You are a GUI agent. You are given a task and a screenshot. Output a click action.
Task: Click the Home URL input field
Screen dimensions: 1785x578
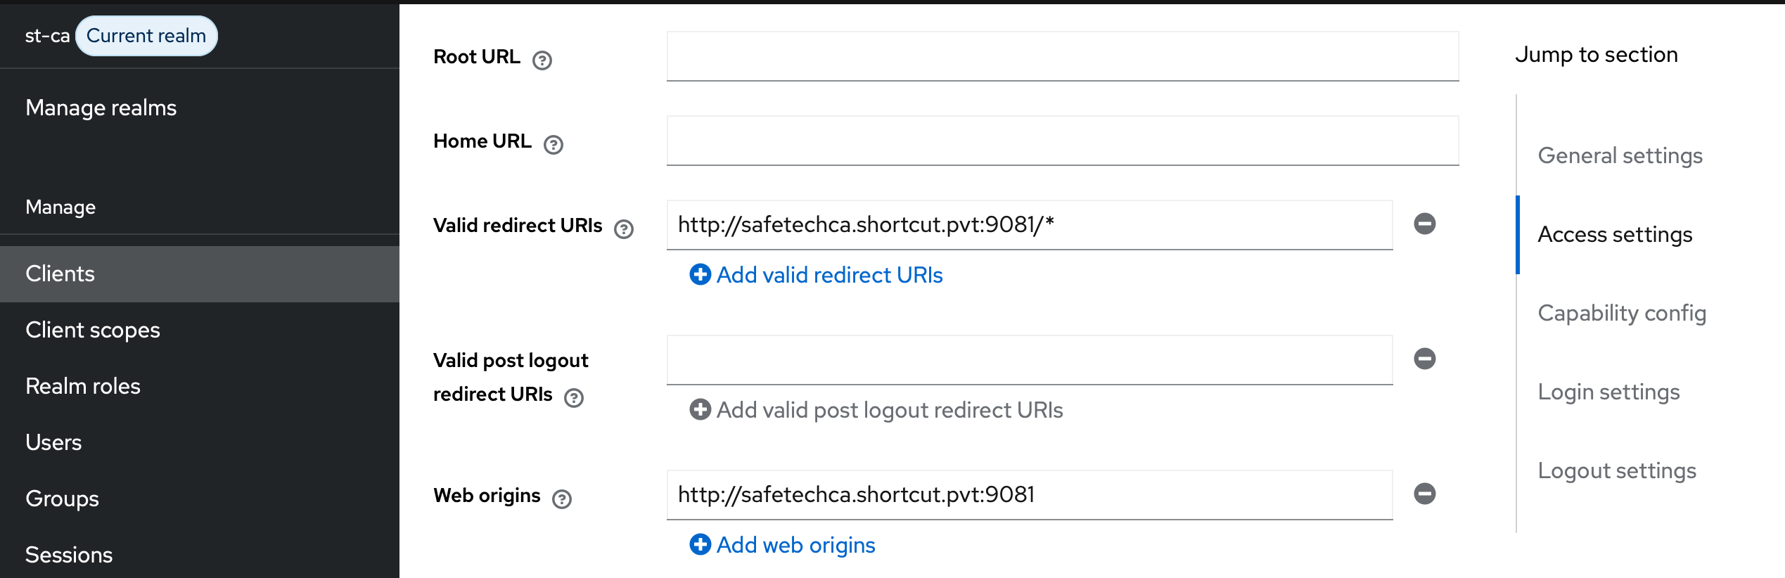coord(1063,141)
